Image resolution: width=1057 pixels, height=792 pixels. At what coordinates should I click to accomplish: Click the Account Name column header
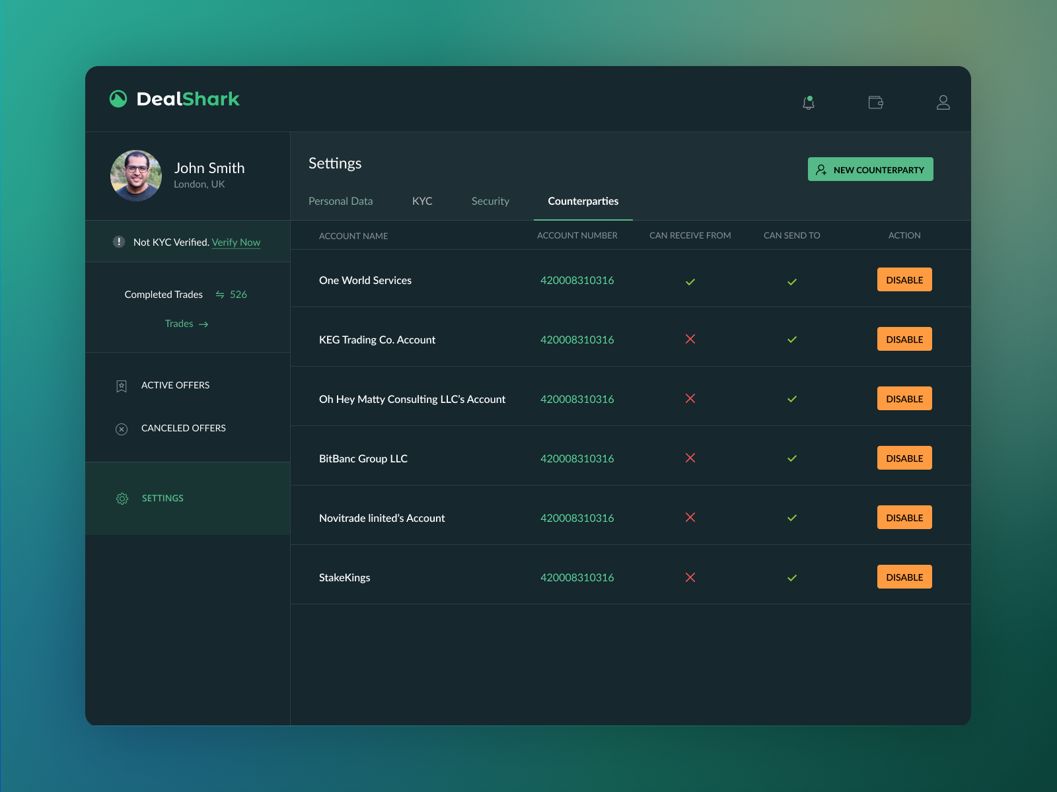click(353, 236)
